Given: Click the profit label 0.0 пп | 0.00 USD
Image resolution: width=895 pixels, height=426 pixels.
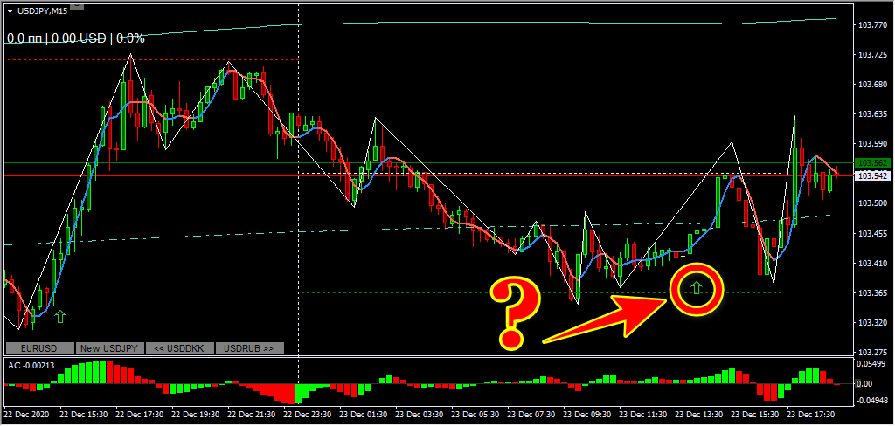Looking at the screenshot, I should (x=56, y=38).
